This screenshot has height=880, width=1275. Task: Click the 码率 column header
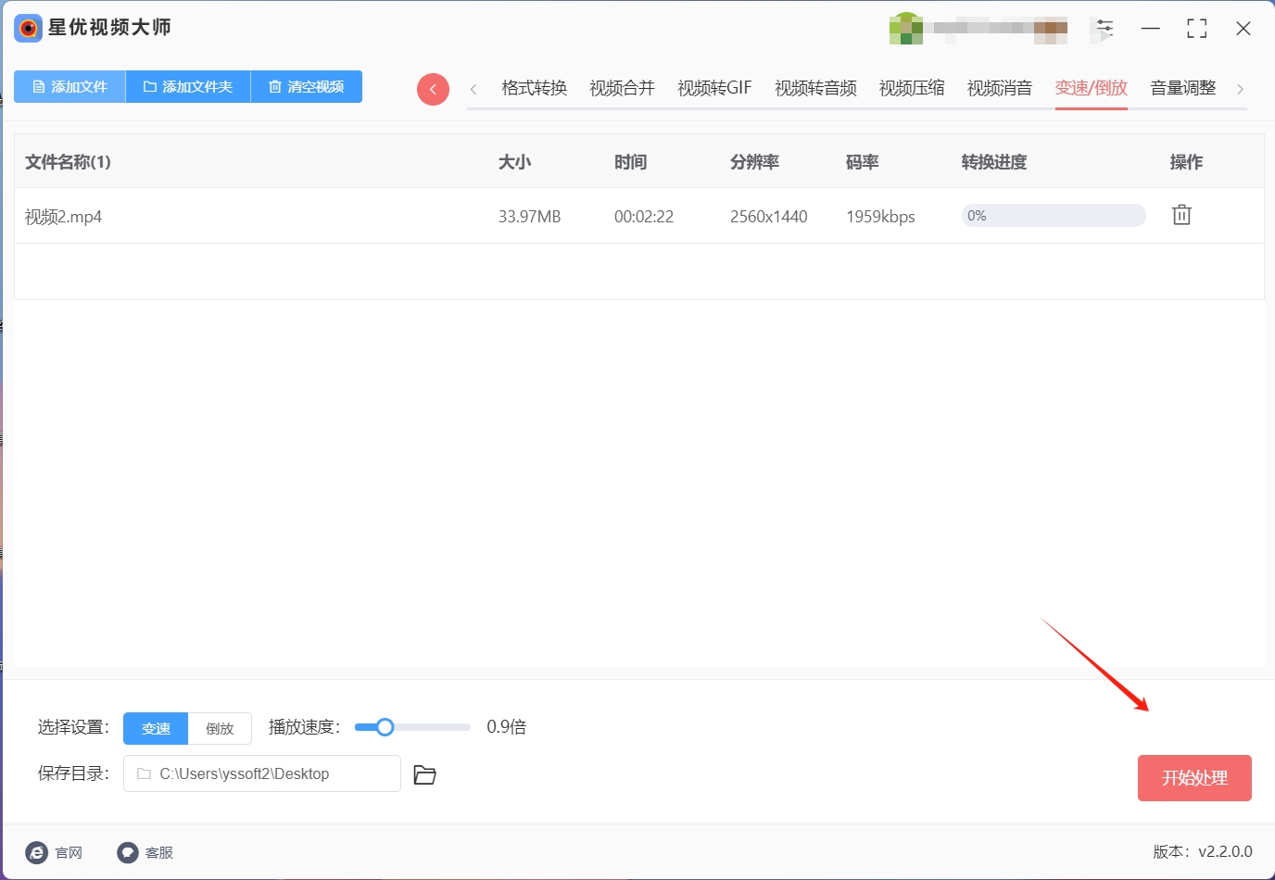[862, 162]
